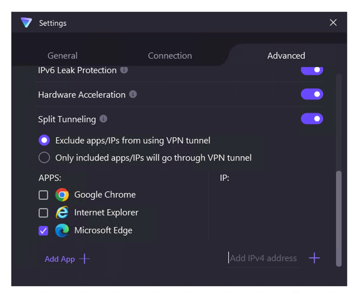360x303 pixels.
Task: Open the IPv6 Leak Protection info tooltip
Action: pos(124,70)
